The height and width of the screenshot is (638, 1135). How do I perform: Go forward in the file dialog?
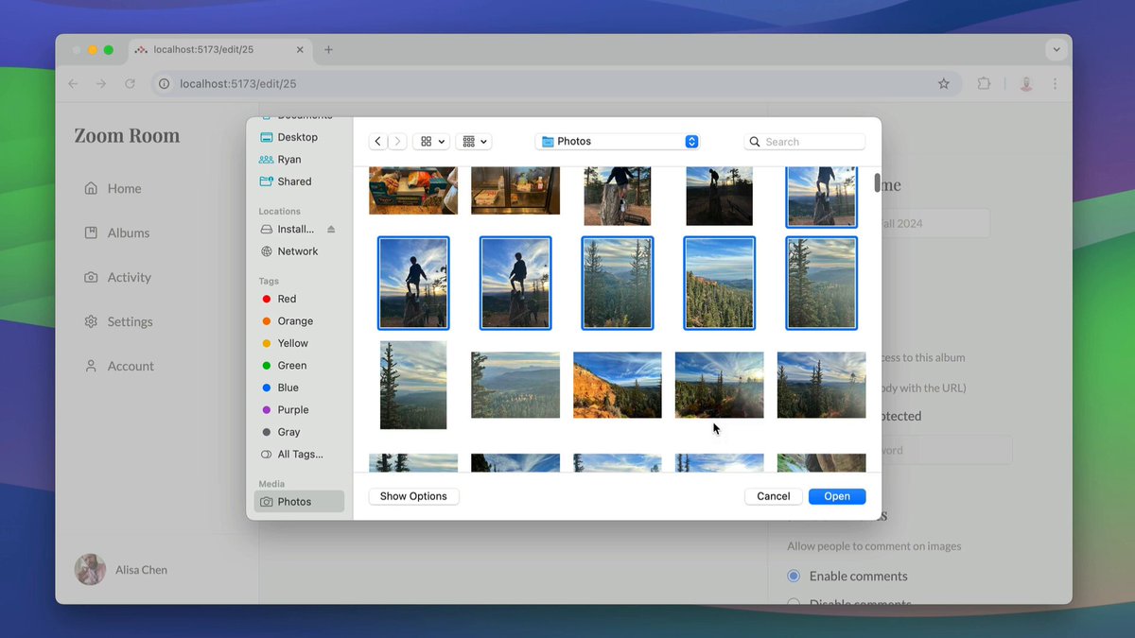pyautogui.click(x=398, y=142)
